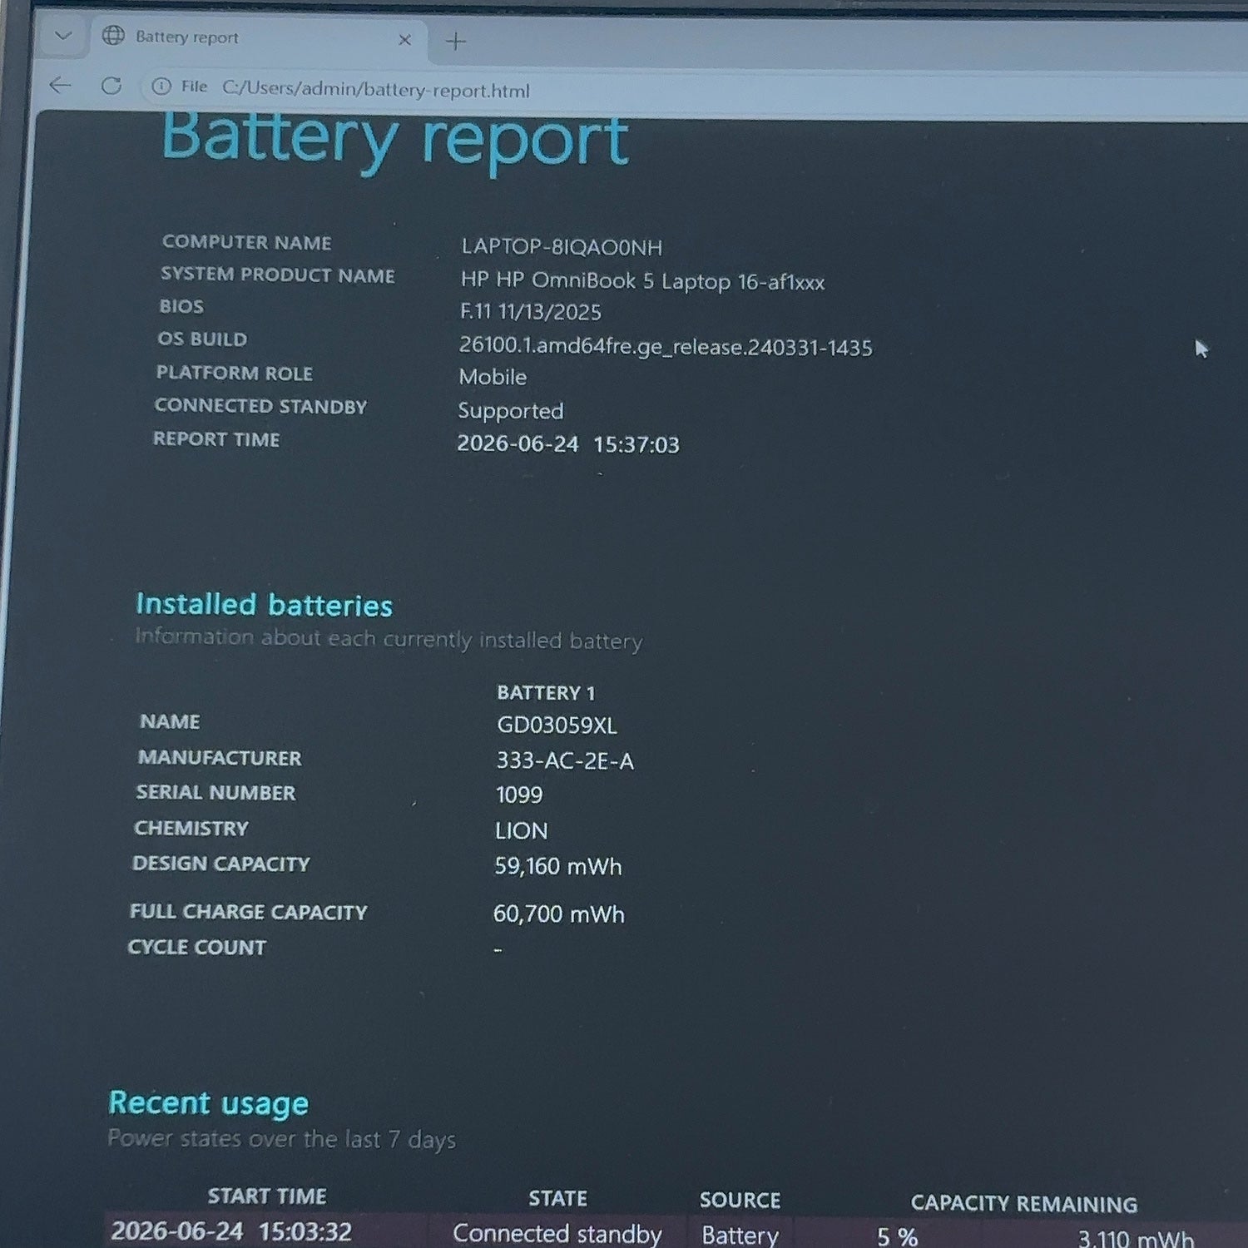Reload the battery report page

pos(111,86)
